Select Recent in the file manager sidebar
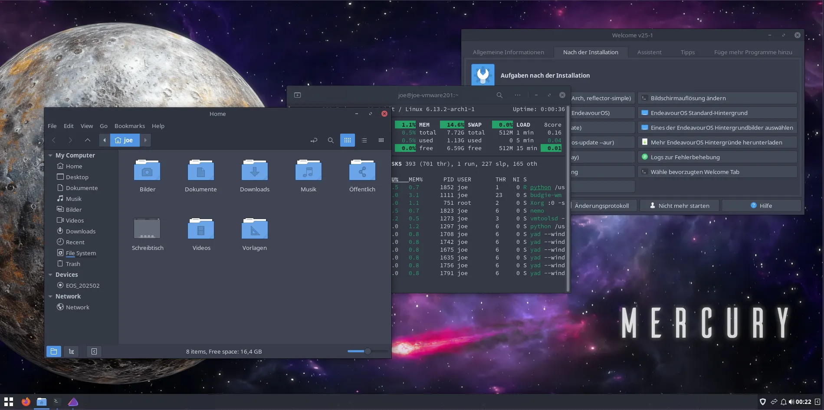The height and width of the screenshot is (410, 824). [71, 242]
